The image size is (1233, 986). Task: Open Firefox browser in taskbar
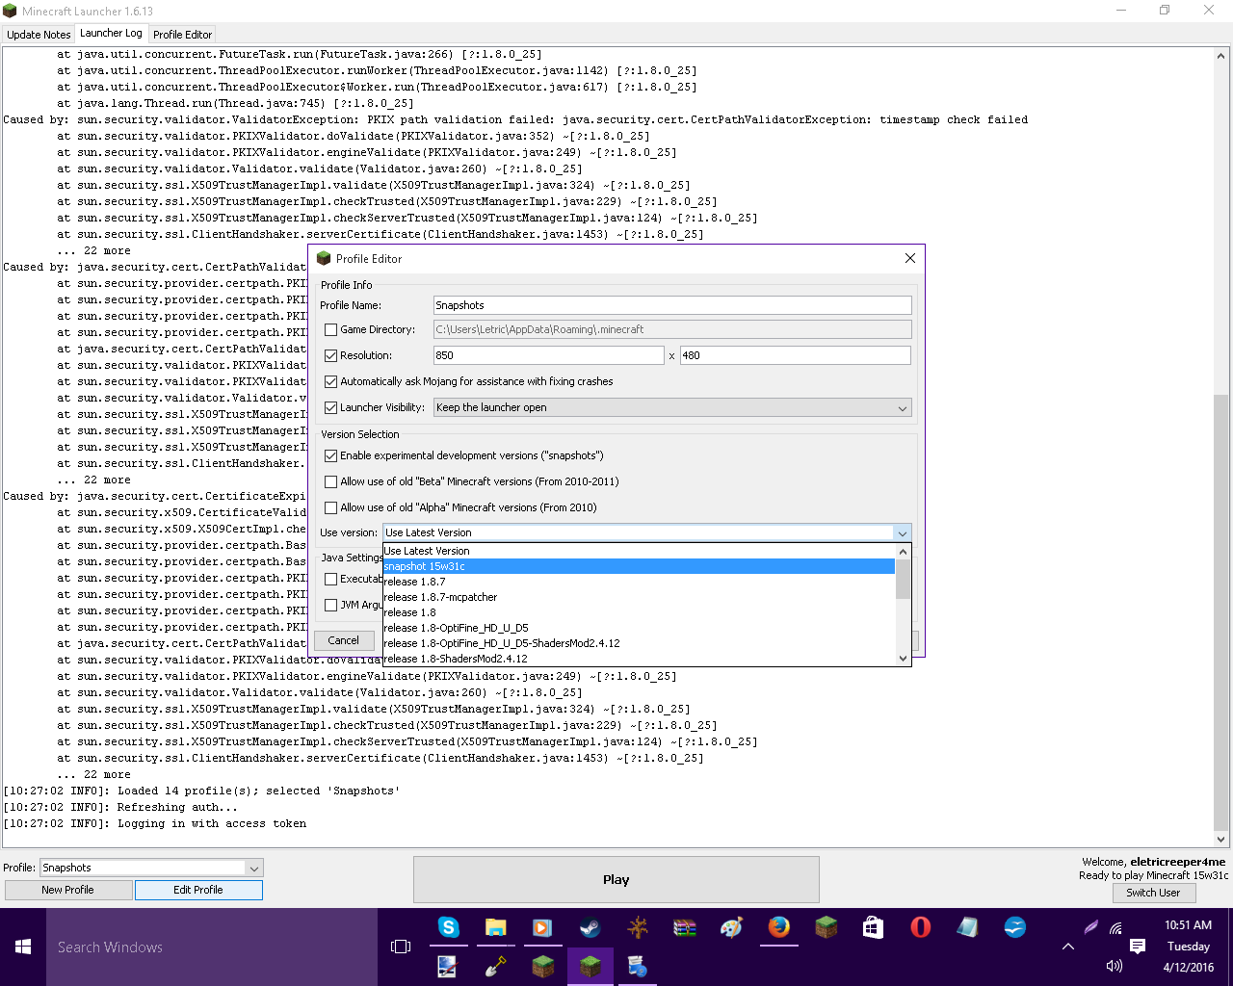tap(778, 927)
